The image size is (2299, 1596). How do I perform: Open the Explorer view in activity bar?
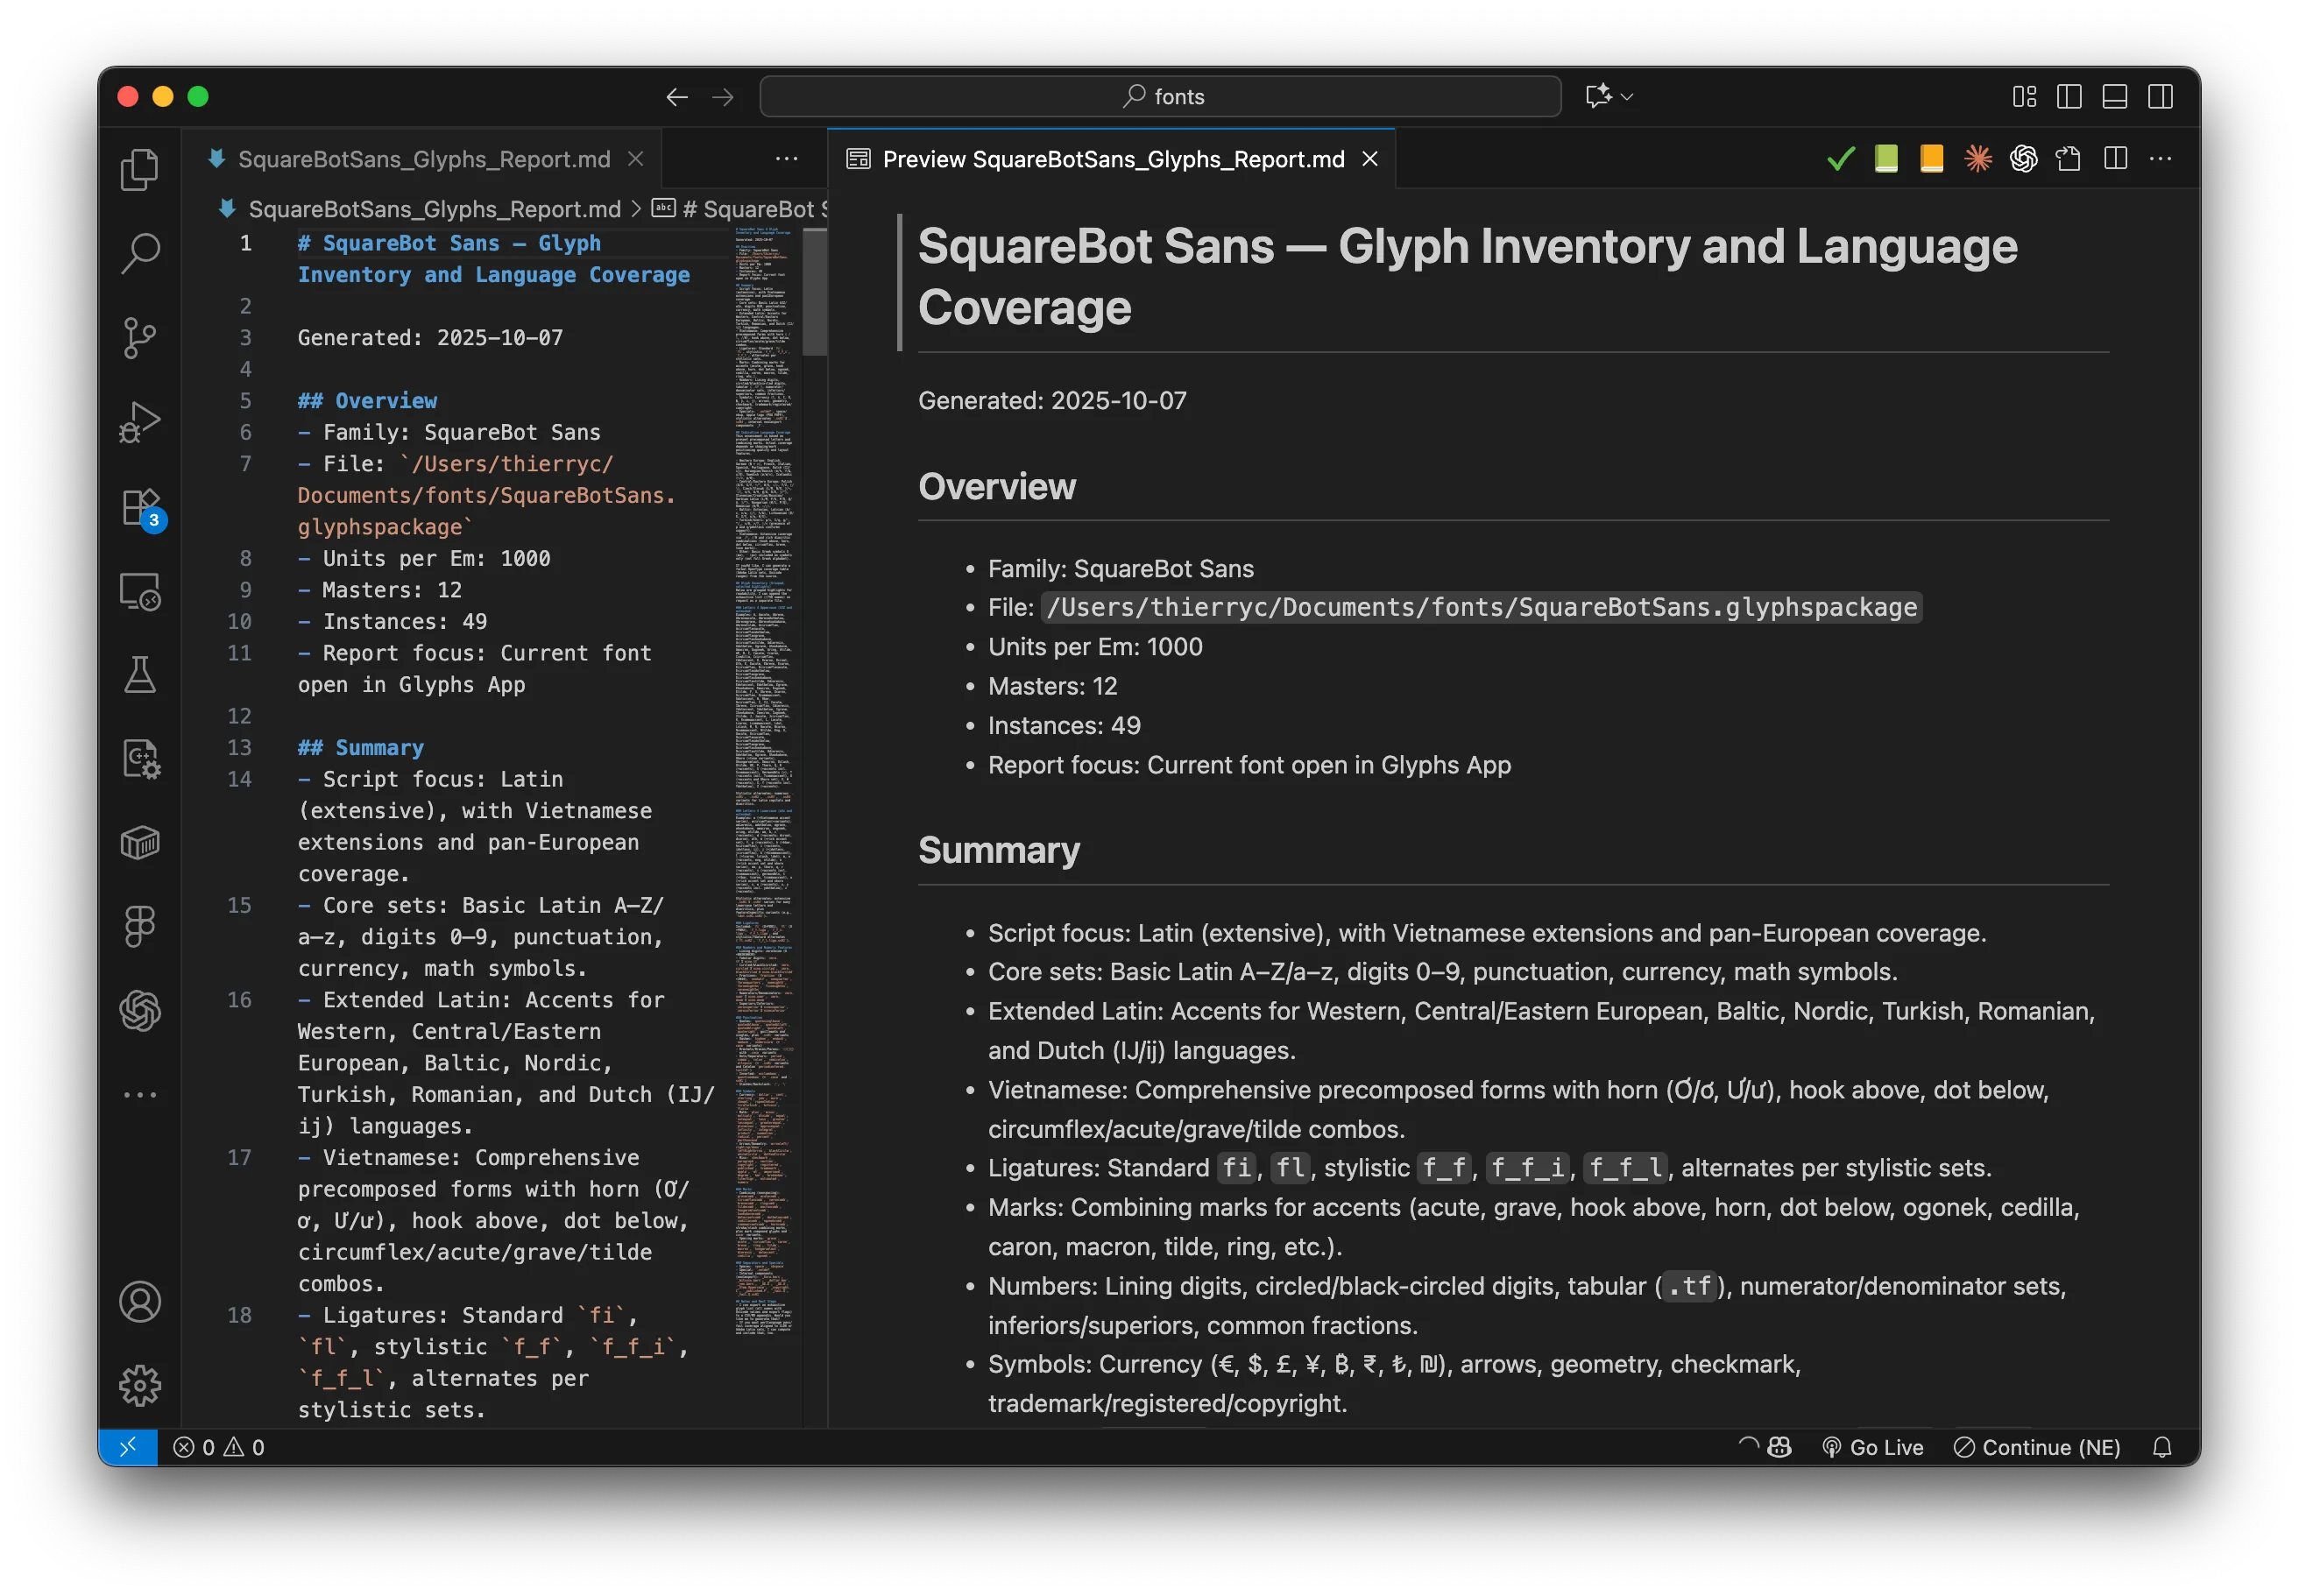(139, 170)
